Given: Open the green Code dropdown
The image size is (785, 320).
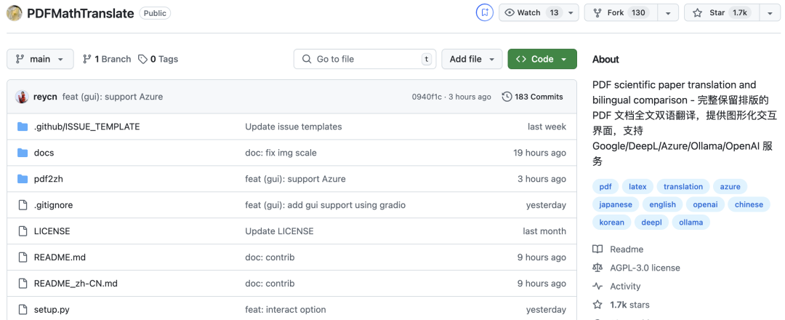Looking at the screenshot, I should [542, 59].
